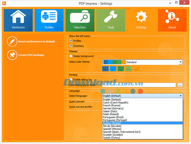The height and width of the screenshot is (144, 191).
Task: Choose Turkish (Turkey) language
Action: [143, 138]
